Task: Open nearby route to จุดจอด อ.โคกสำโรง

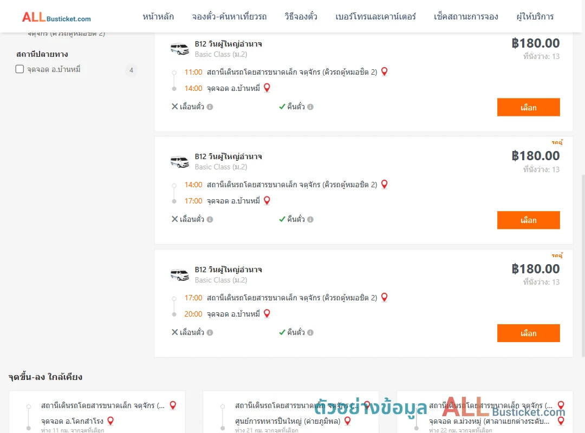Action: point(97,413)
